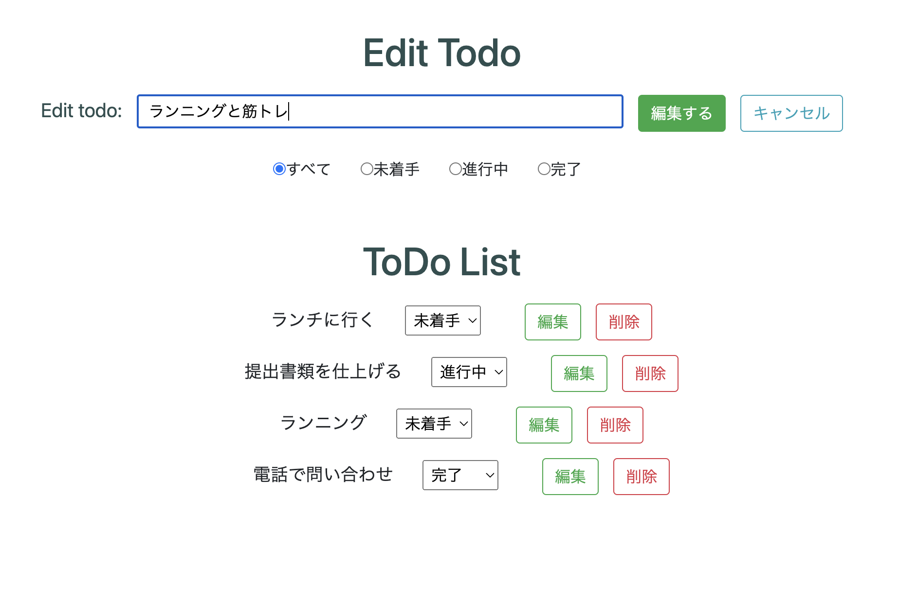
Task: Select the 完了 filter radio button
Action: coord(544,169)
